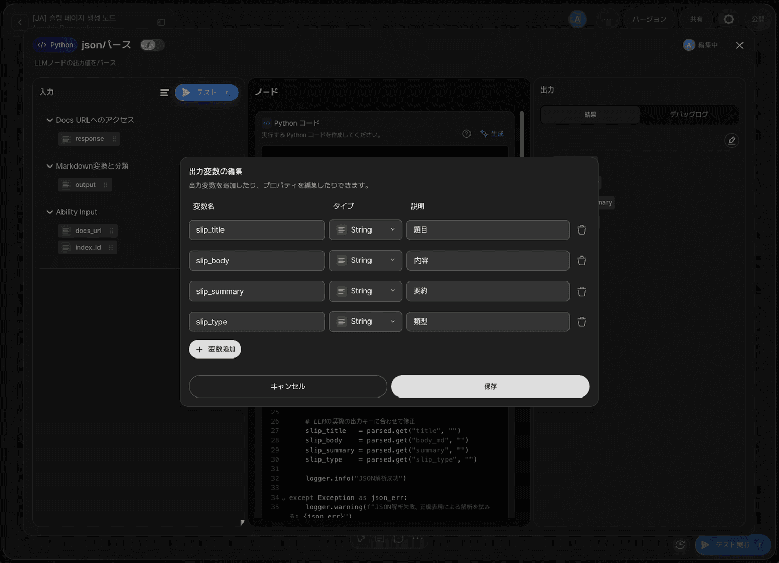Grab the drag handle next to response
Screen dimensions: 779x563
pyautogui.click(x=114, y=139)
